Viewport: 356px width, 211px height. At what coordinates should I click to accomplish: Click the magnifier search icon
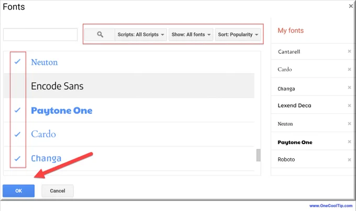pyautogui.click(x=100, y=34)
